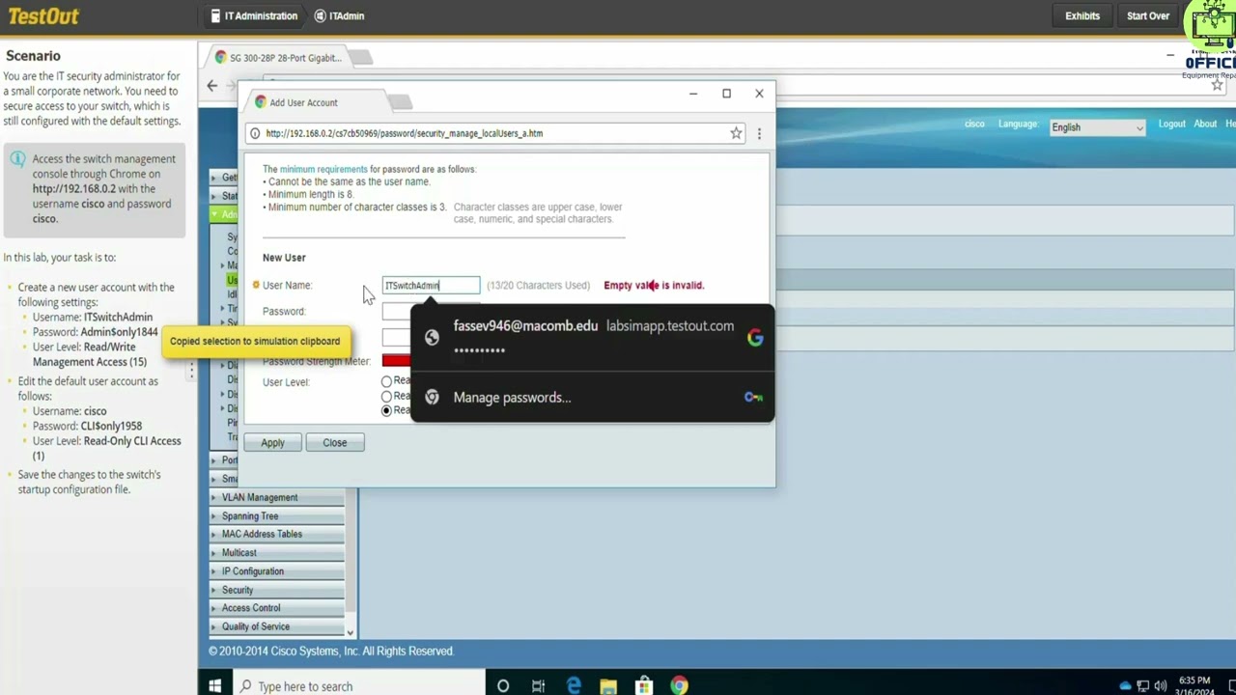Expand Quality of Service section
Image resolution: width=1236 pixels, height=695 pixels.
277,626
